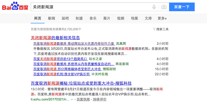
Task: Open the 搜索工具 filter
Action: tap(161, 29)
